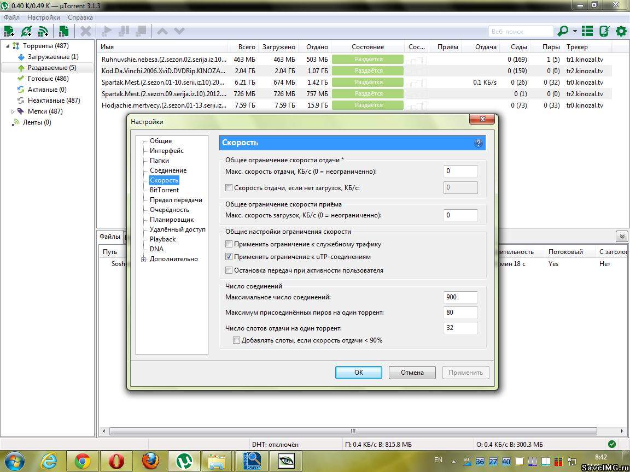Click the Add RSS Feed toolbar icon
The height and width of the screenshot is (472, 630).
pyautogui.click(x=43, y=31)
